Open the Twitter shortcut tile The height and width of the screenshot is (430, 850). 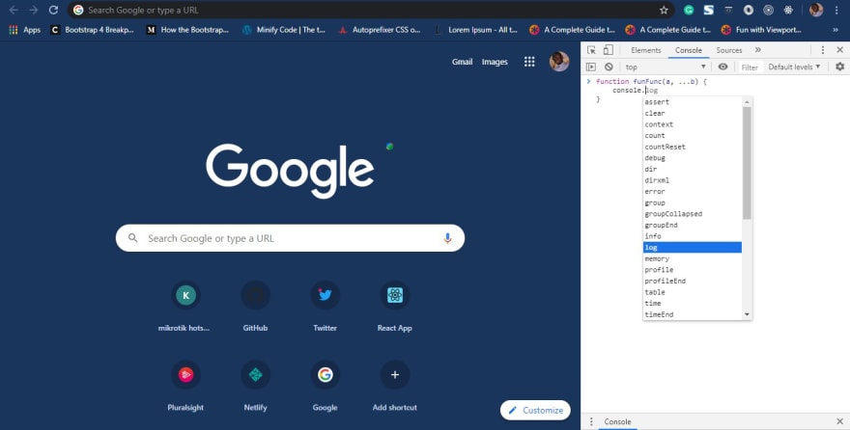(325, 307)
